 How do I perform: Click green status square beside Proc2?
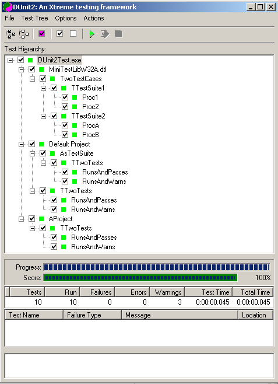pos(75,107)
